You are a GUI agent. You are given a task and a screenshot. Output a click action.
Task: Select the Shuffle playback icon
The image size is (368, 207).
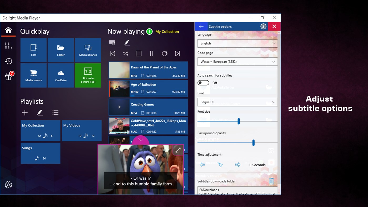point(125,53)
